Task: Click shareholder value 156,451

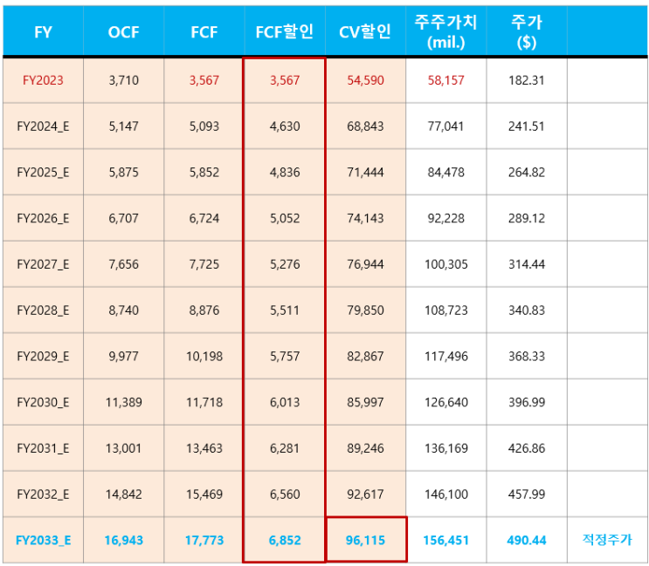Action: click(445, 540)
